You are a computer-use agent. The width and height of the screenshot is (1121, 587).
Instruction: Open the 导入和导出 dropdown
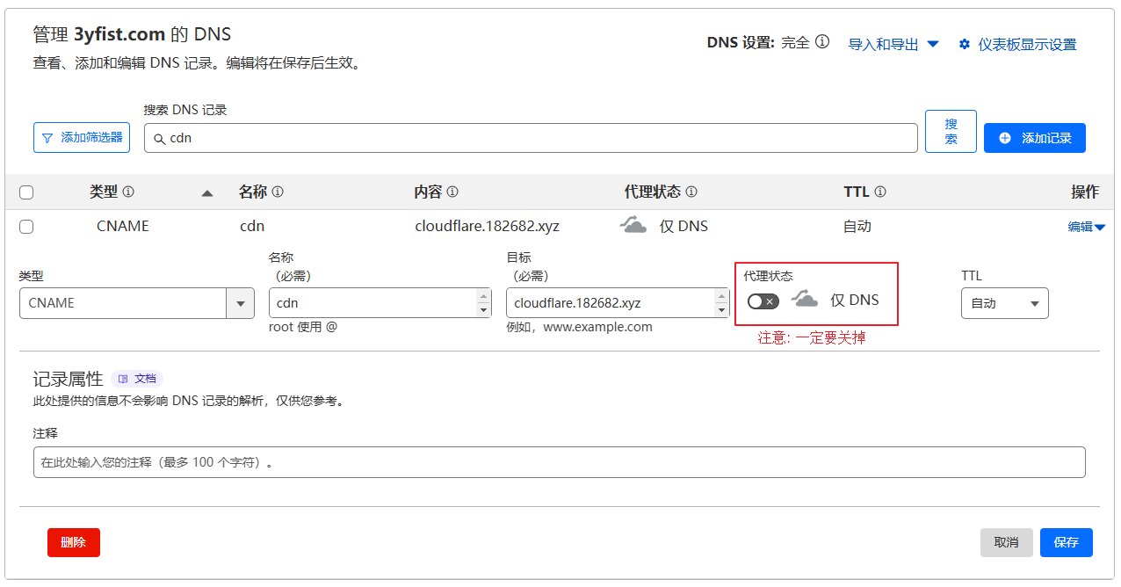pyautogui.click(x=893, y=44)
